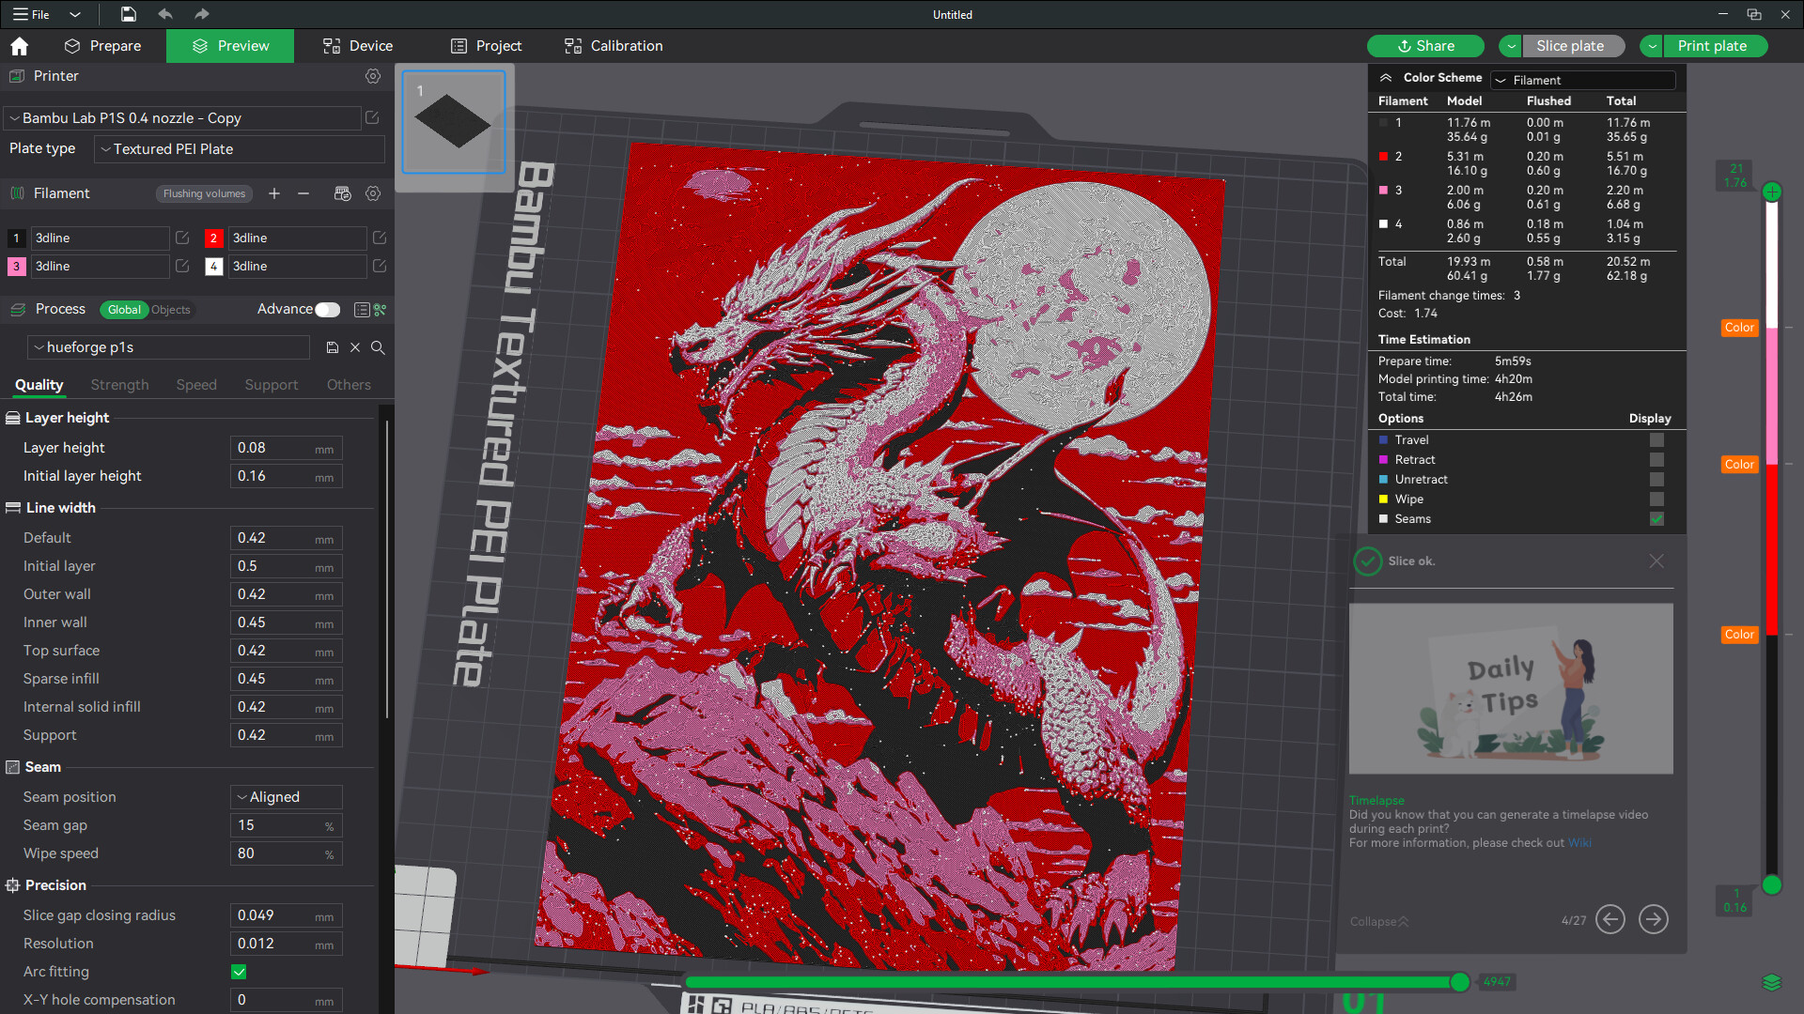The width and height of the screenshot is (1804, 1014).
Task: Expand the Color Scheme Filament dropdown
Action: click(1584, 81)
